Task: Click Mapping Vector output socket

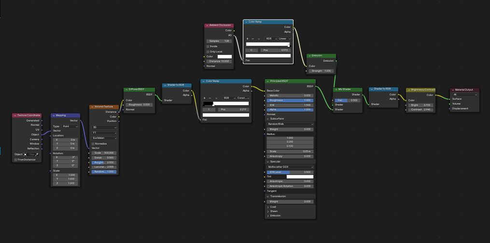Action: tap(80, 121)
